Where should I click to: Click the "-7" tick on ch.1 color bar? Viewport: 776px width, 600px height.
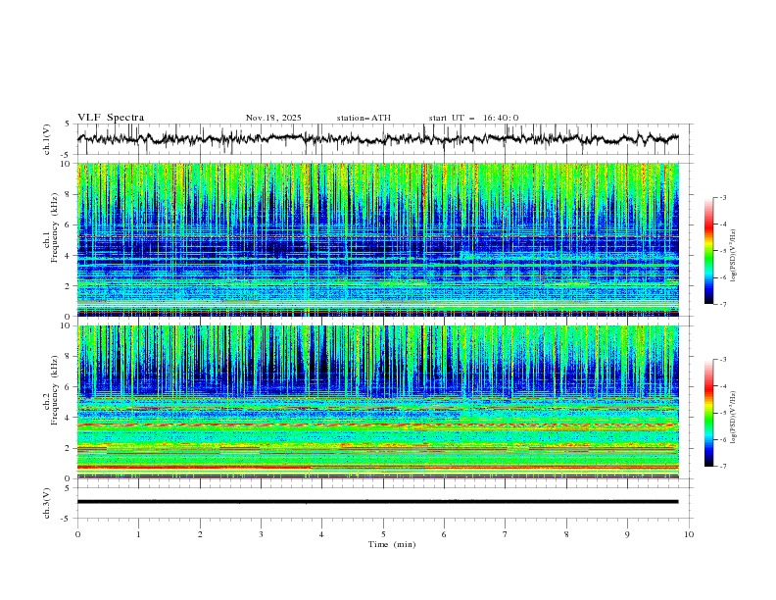(x=722, y=304)
